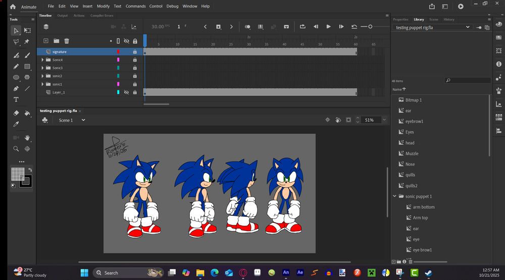
Task: Select the Pen tool
Action: [x=16, y=88]
